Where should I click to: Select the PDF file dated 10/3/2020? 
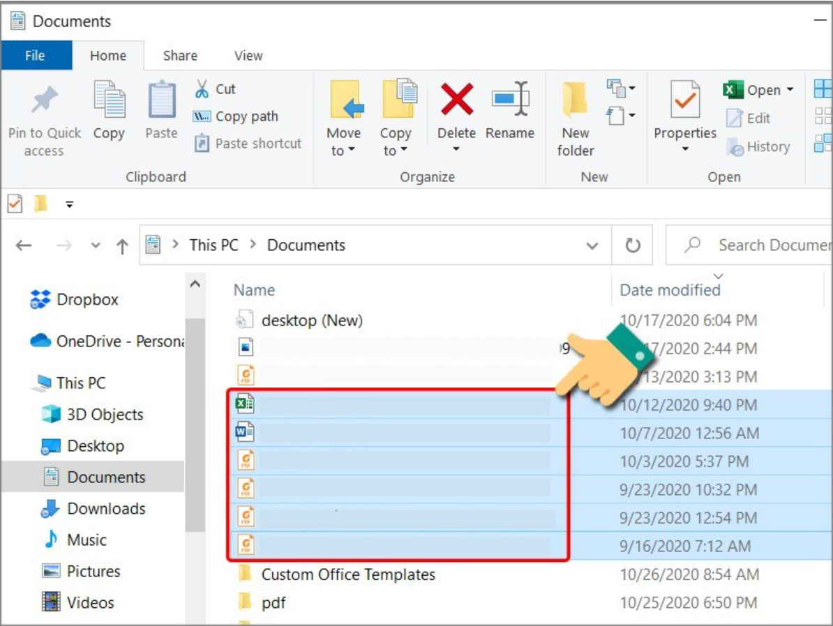pos(529,461)
